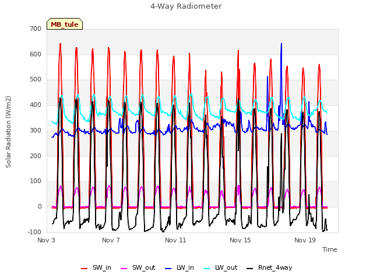
Task: Toggle the LW_out legend entry
Action: 220,268
